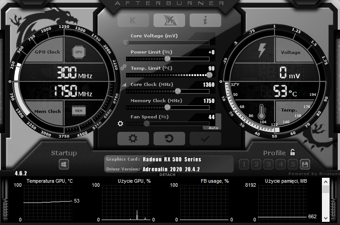Click the 53 °C temperature readout
This screenshot has height=225, width=340.
tap(285, 91)
